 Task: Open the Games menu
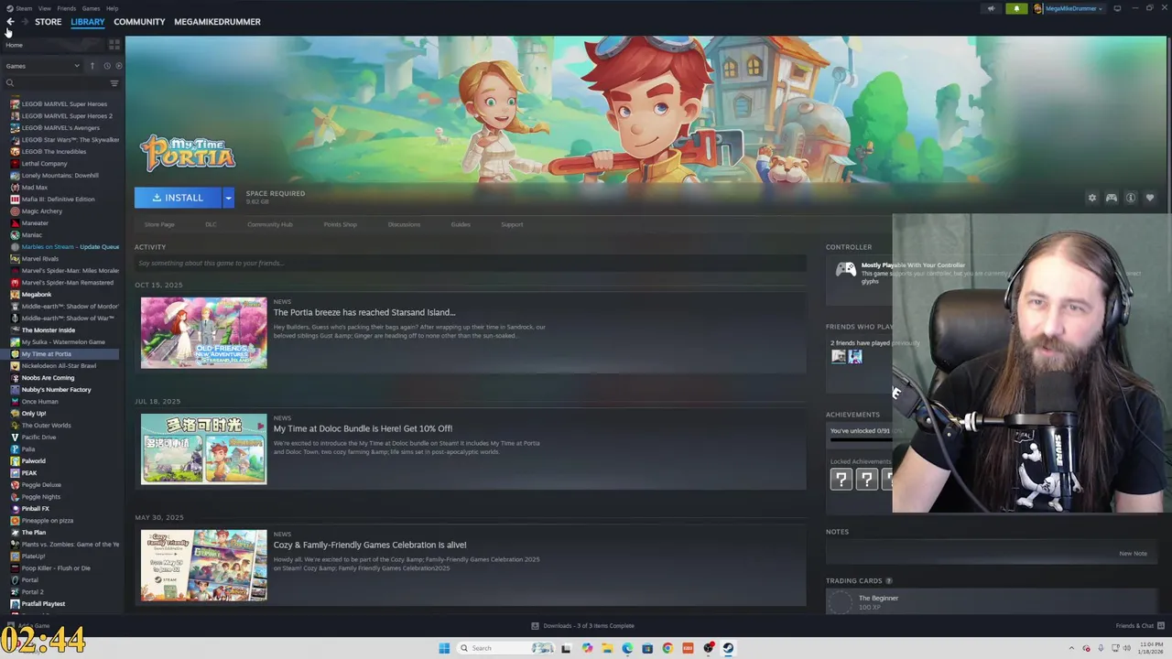tap(91, 8)
